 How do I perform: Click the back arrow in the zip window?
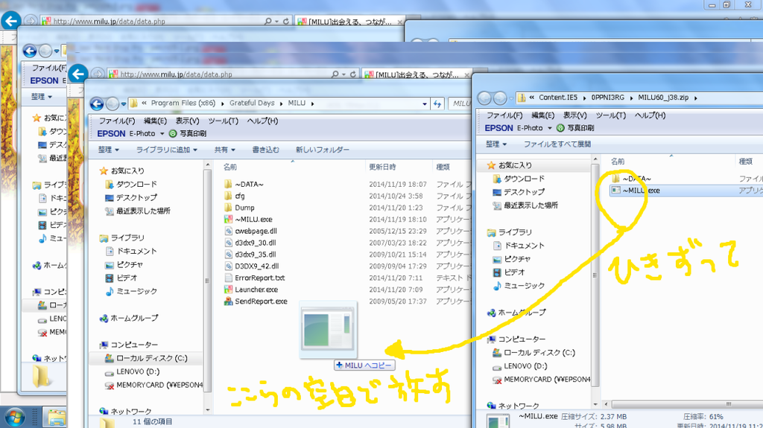[484, 98]
